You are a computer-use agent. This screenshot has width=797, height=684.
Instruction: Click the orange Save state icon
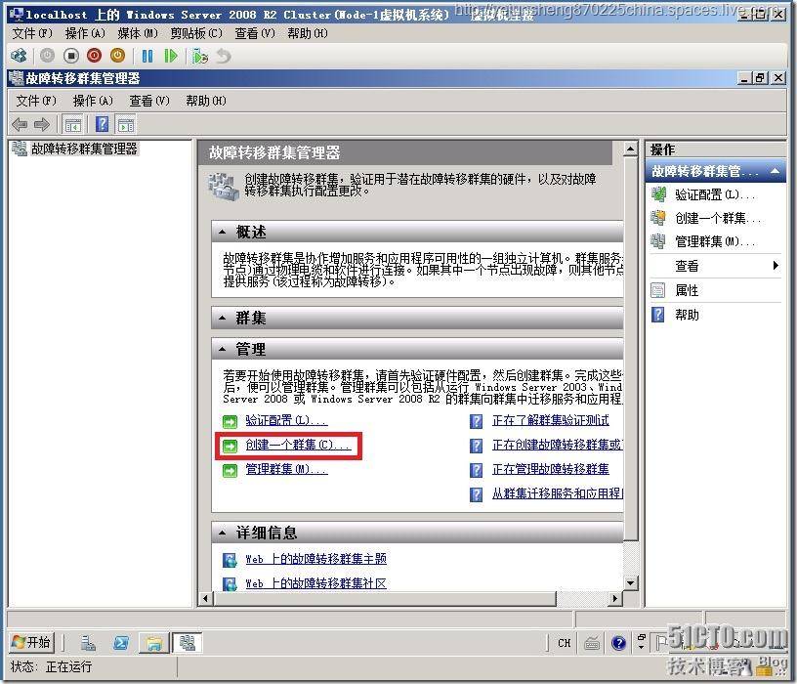(118, 56)
